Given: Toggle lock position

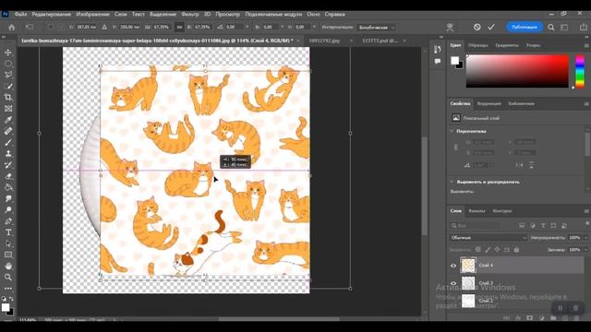Looking at the screenshot, I should [497, 250].
